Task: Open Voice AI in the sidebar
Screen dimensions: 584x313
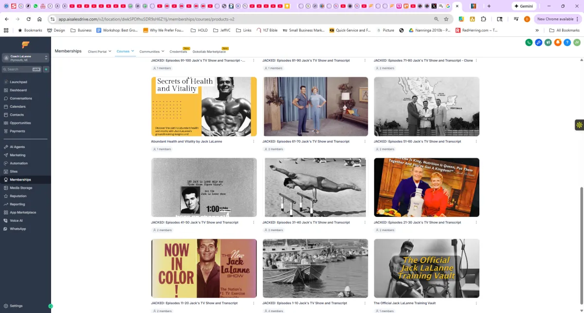Action: [17, 220]
